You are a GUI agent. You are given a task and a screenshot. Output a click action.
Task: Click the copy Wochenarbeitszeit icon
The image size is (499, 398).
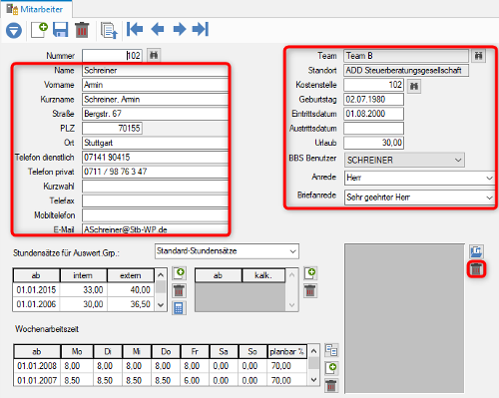click(x=331, y=350)
